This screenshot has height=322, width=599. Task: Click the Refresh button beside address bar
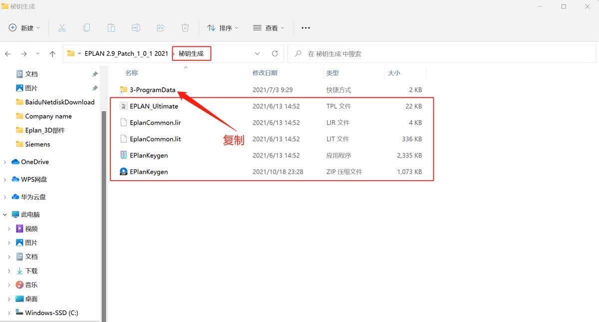coord(275,53)
